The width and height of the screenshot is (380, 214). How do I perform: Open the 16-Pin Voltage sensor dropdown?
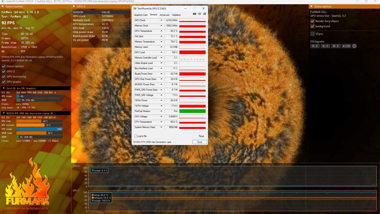pyautogui.click(x=161, y=106)
